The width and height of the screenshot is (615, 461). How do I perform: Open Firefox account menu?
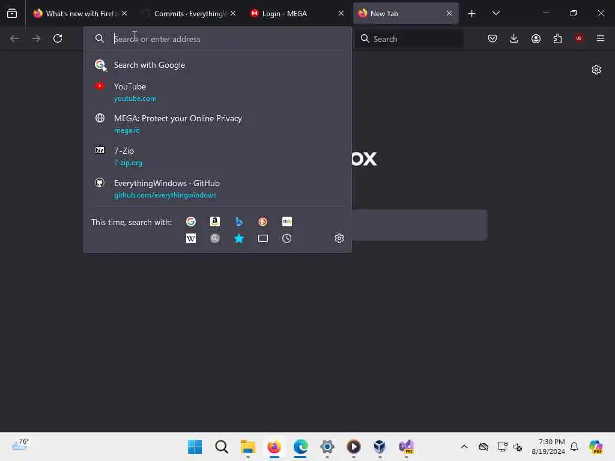[x=536, y=38]
